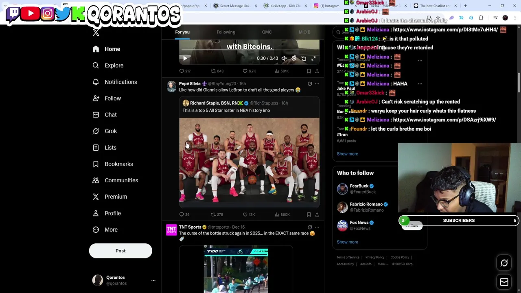The width and height of the screenshot is (521, 293).
Task: Bookmark the Pepé Silvia post
Action: 309,214
